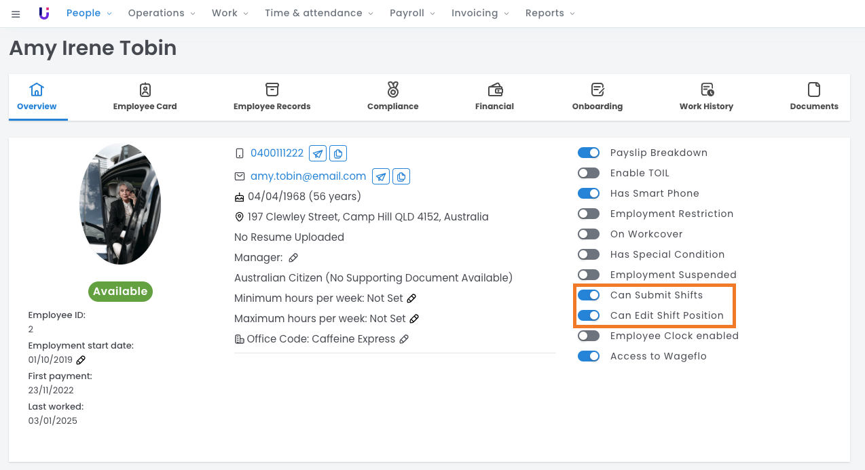
Task: Click the send icon beside email address
Action: tap(381, 177)
